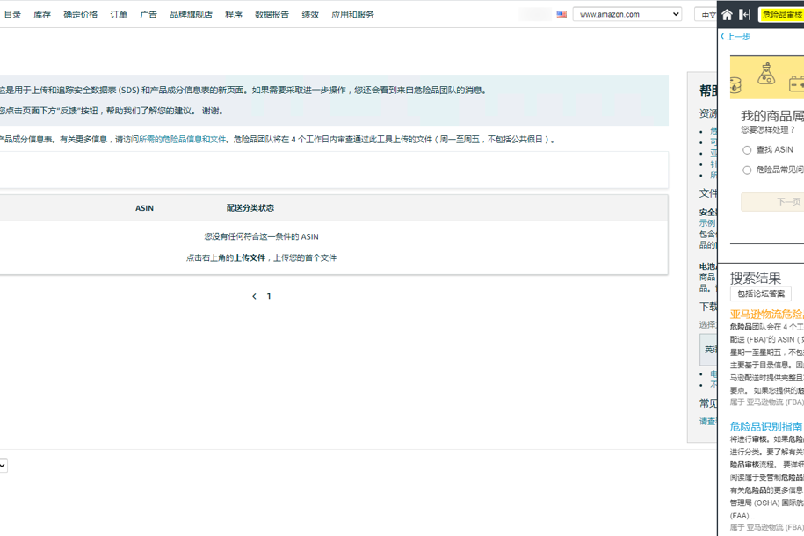Open the 品牌旗舰店 menu
Viewport: 804px width, 536px height.
tap(191, 14)
